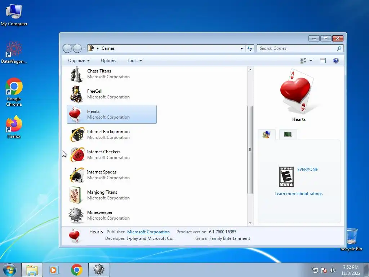Switch to the performance tab in preview pane
369x277 pixels.
(288, 135)
